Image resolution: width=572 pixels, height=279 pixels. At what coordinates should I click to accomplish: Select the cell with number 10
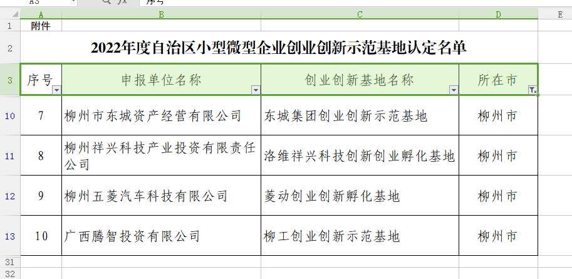(41, 236)
